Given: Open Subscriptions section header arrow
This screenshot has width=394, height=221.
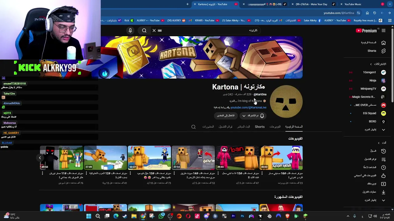Looking at the screenshot, I should click(x=371, y=64).
